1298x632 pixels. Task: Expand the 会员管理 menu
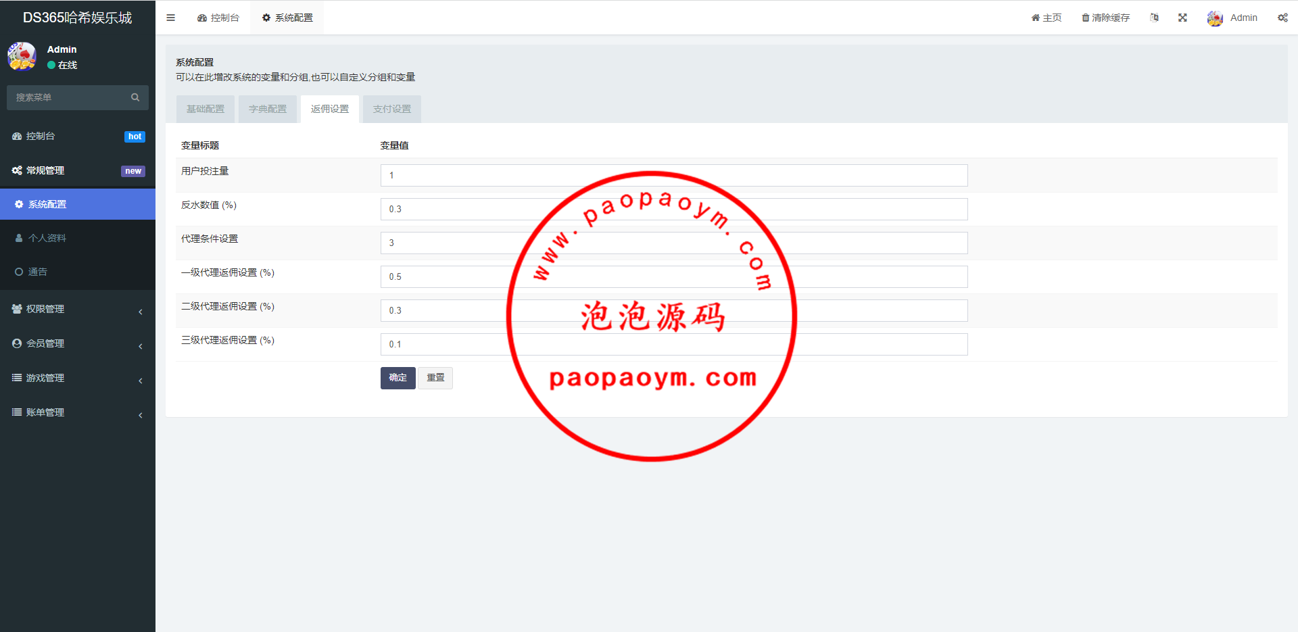pyautogui.click(x=78, y=343)
